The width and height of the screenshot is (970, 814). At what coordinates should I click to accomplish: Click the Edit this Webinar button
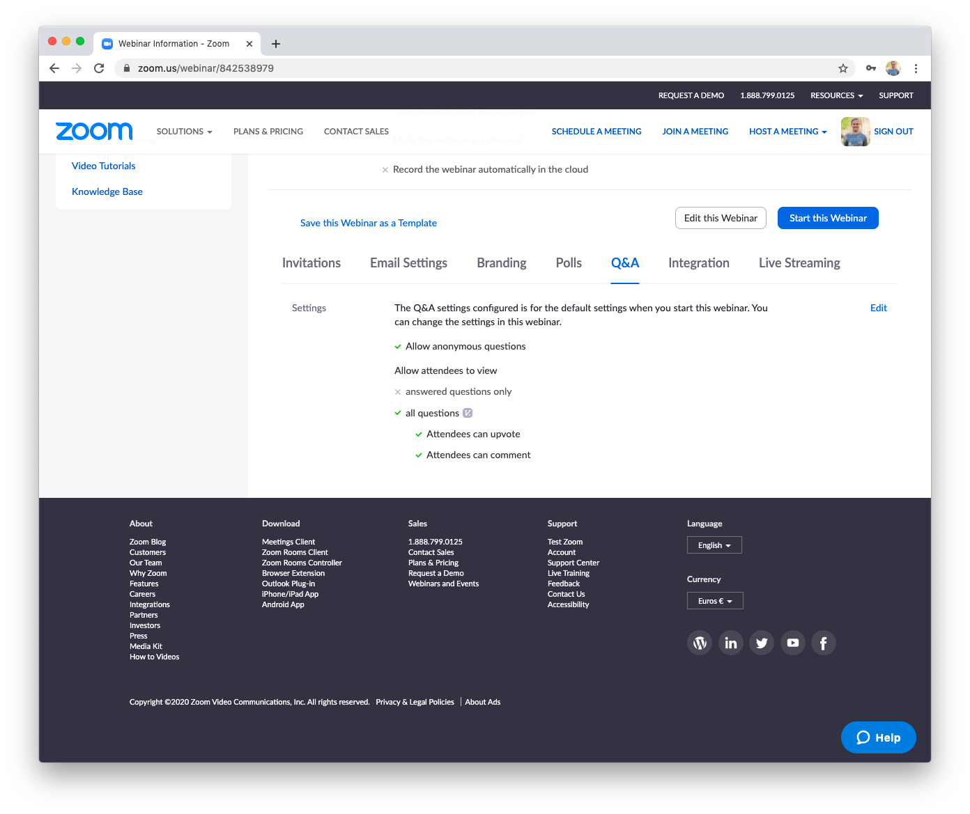pos(721,218)
